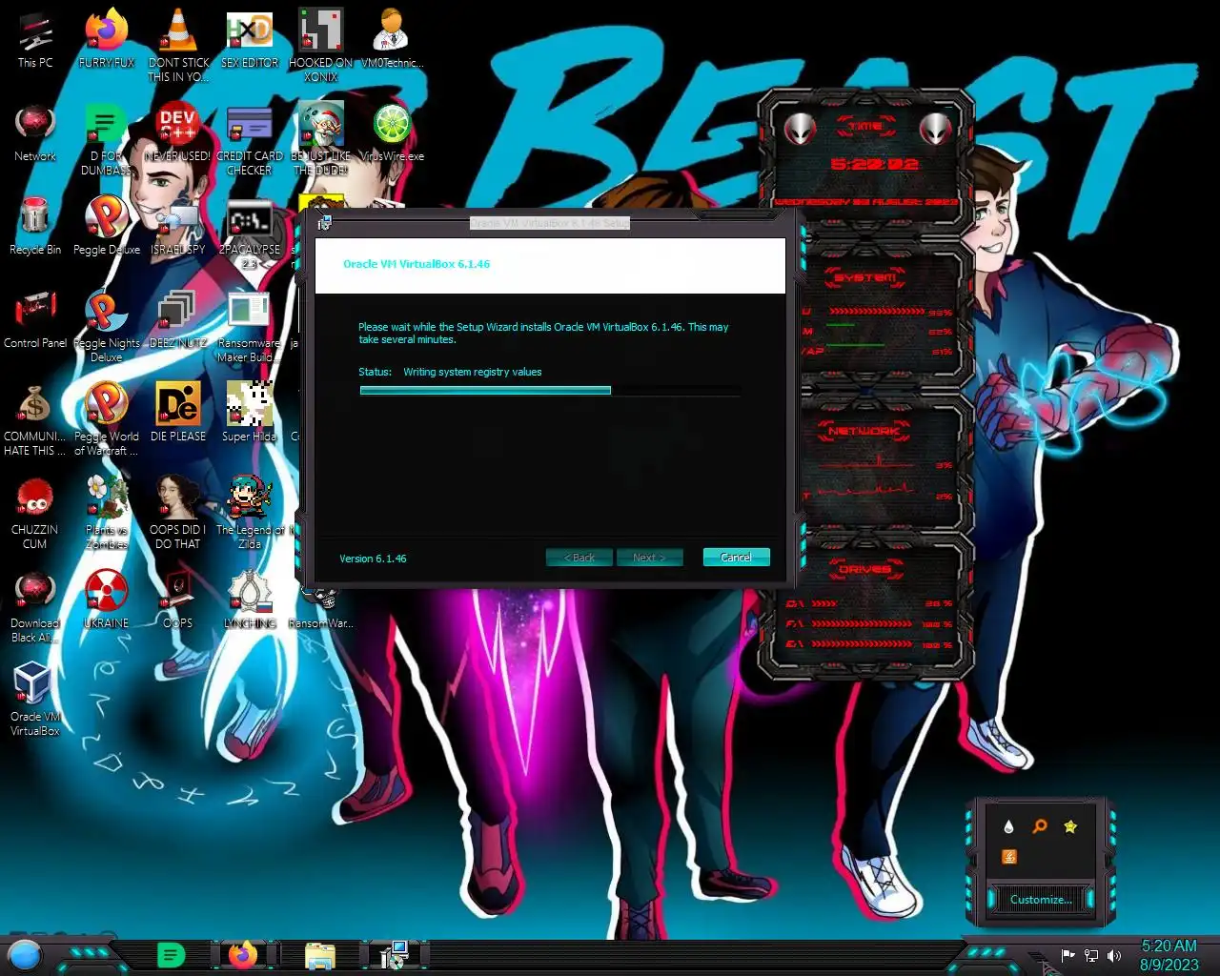Select the water drop gadget icon
The width and height of the screenshot is (1220, 976).
pos(1008,826)
